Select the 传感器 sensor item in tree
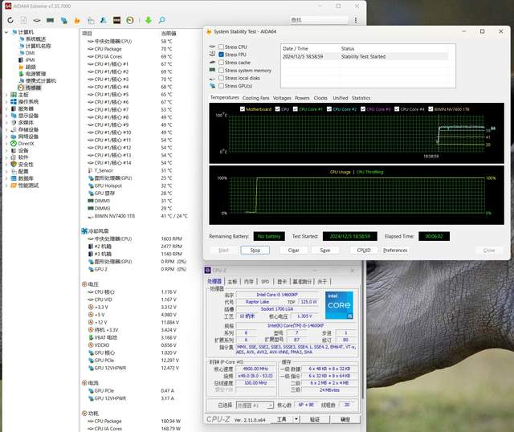The height and width of the screenshot is (432, 514). point(33,88)
